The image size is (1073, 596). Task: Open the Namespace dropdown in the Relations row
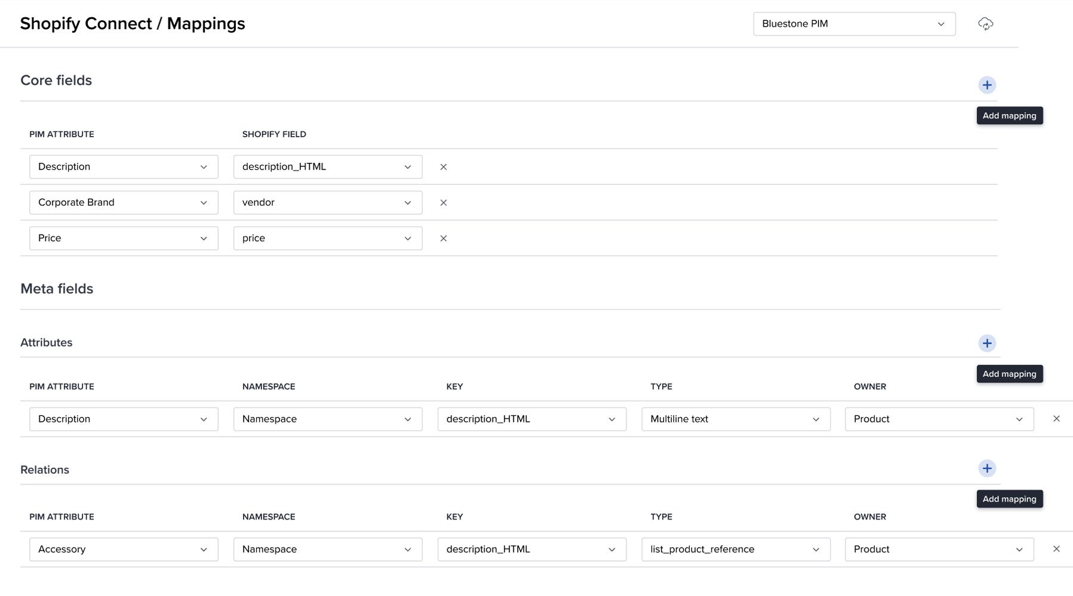point(327,549)
